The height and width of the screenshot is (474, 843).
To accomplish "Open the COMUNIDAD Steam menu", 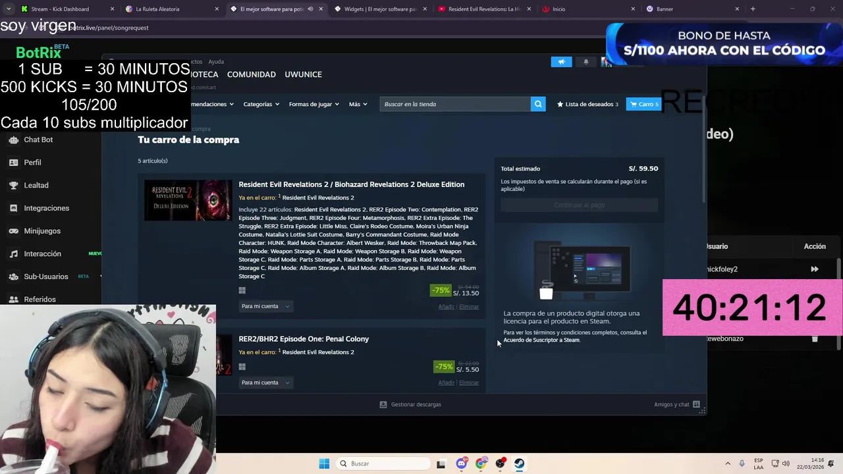I will pyautogui.click(x=251, y=74).
